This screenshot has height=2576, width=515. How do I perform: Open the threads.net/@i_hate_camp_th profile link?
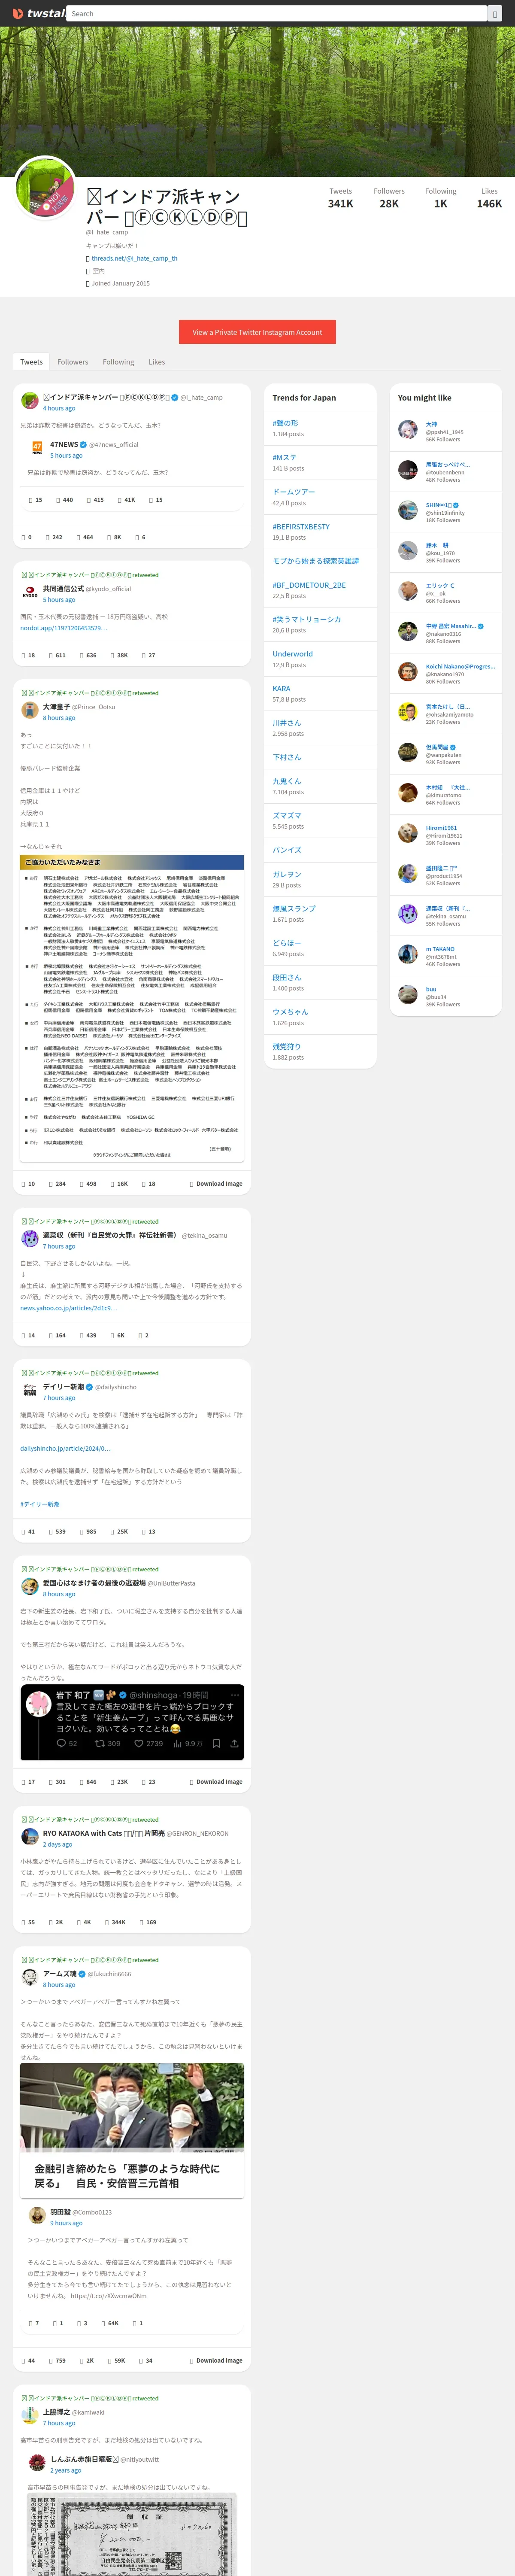pyautogui.click(x=134, y=258)
